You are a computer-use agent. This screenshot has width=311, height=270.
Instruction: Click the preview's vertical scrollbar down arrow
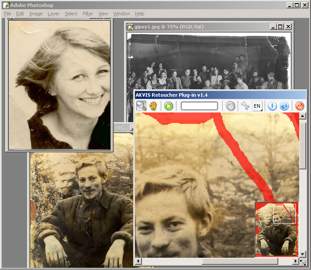click(303, 253)
